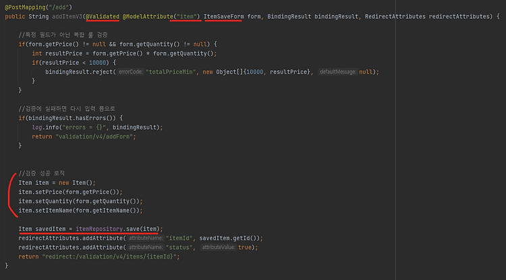Screen dimensions: 506x280
Task: Click itemRepository in the save call
Action: (x=99, y=229)
